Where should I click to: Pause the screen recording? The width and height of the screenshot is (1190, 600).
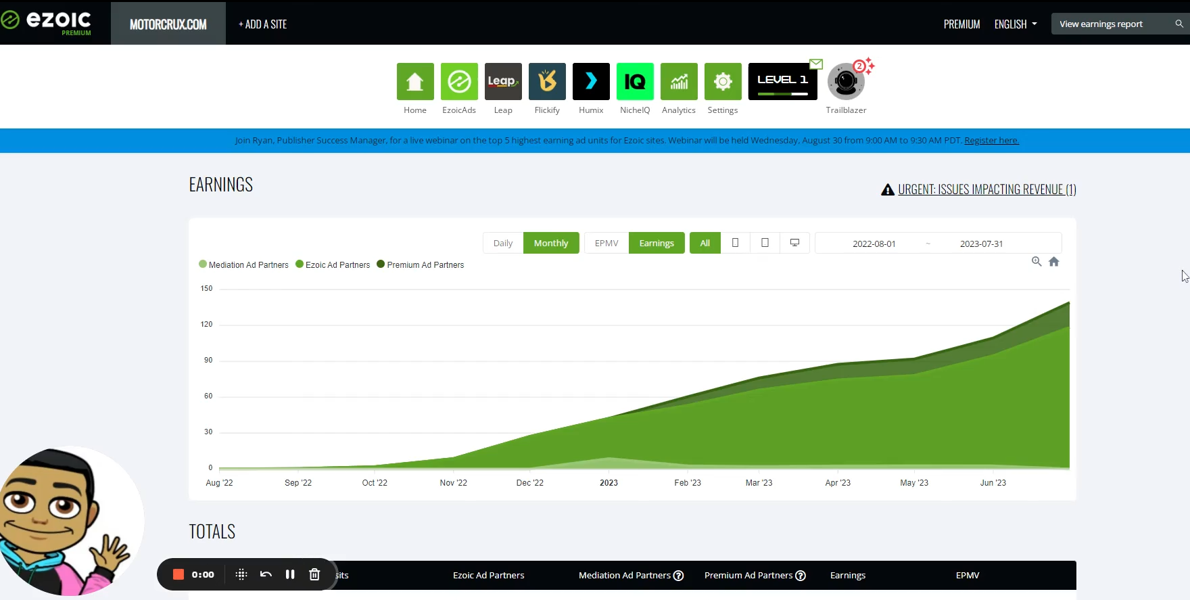[290, 574]
